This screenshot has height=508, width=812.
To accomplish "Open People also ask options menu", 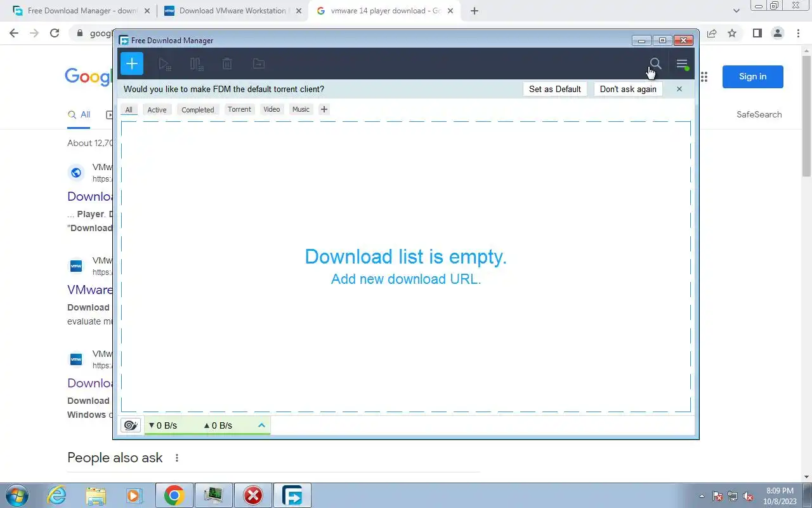I will pyautogui.click(x=177, y=458).
